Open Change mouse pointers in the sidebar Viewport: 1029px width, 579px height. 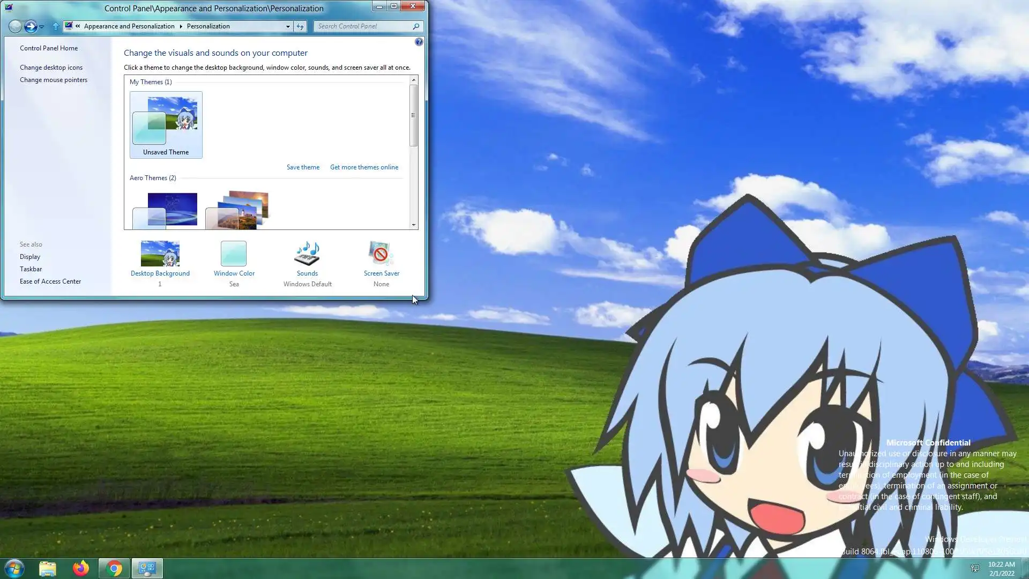pyautogui.click(x=53, y=80)
